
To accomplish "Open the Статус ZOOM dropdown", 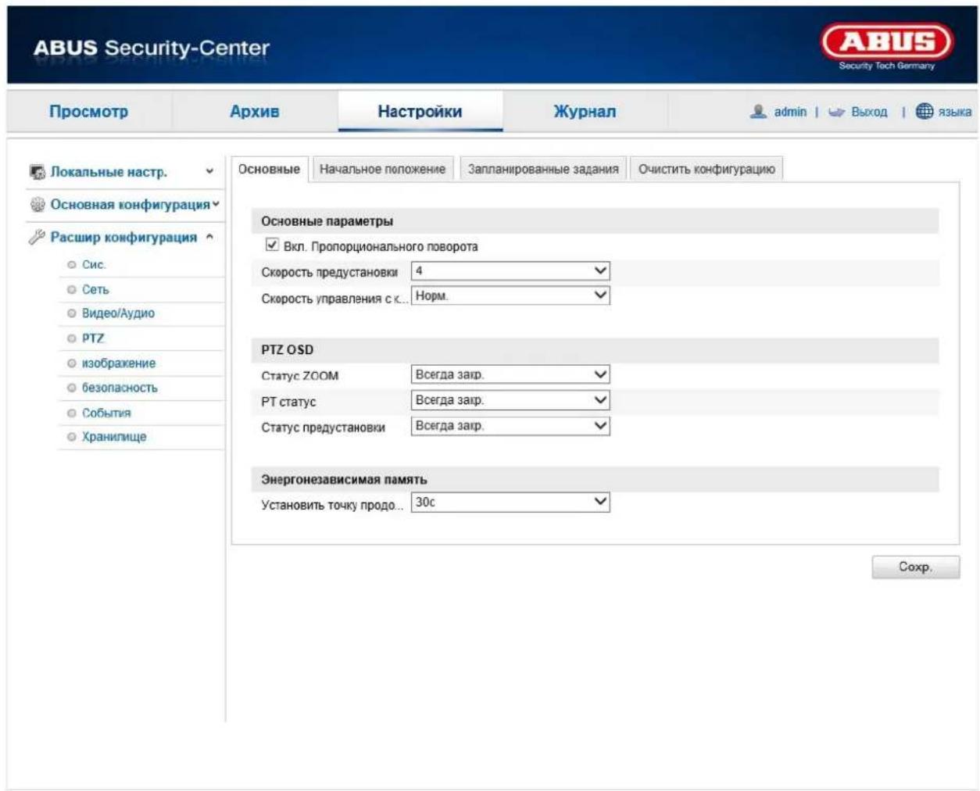I will 510,374.
